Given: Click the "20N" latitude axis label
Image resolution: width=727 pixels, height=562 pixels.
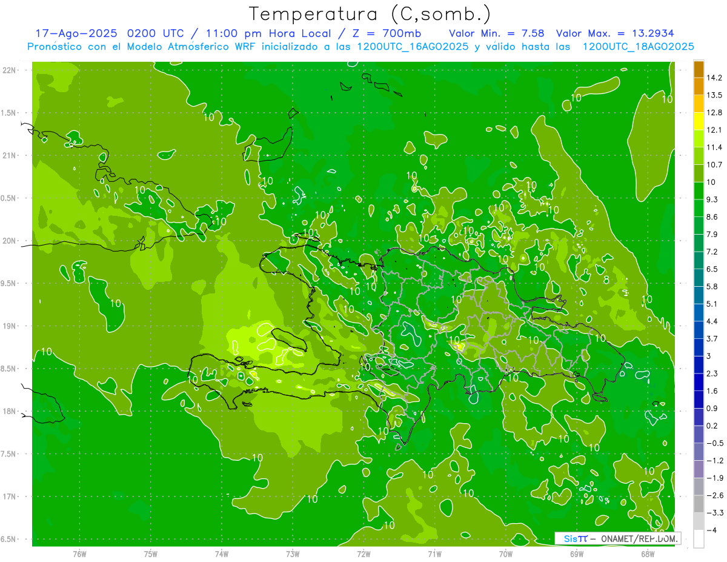Looking at the screenshot, I should (x=9, y=241).
